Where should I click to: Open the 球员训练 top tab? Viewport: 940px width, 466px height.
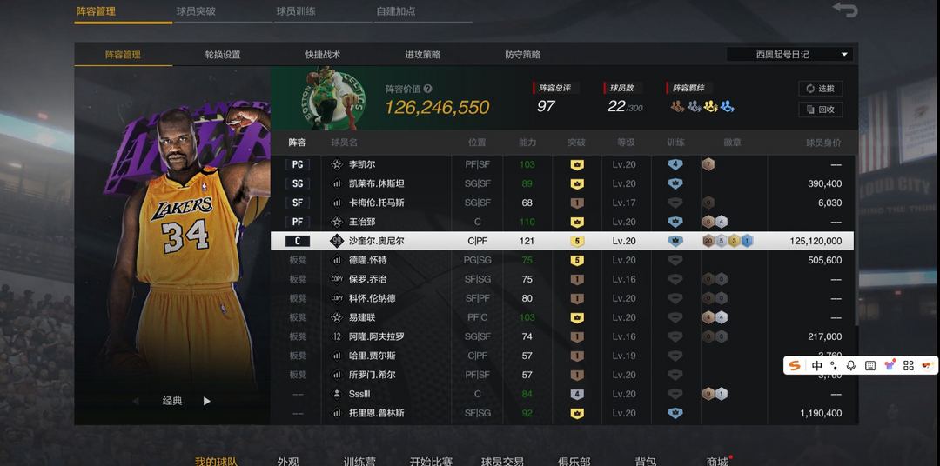pyautogui.click(x=296, y=10)
